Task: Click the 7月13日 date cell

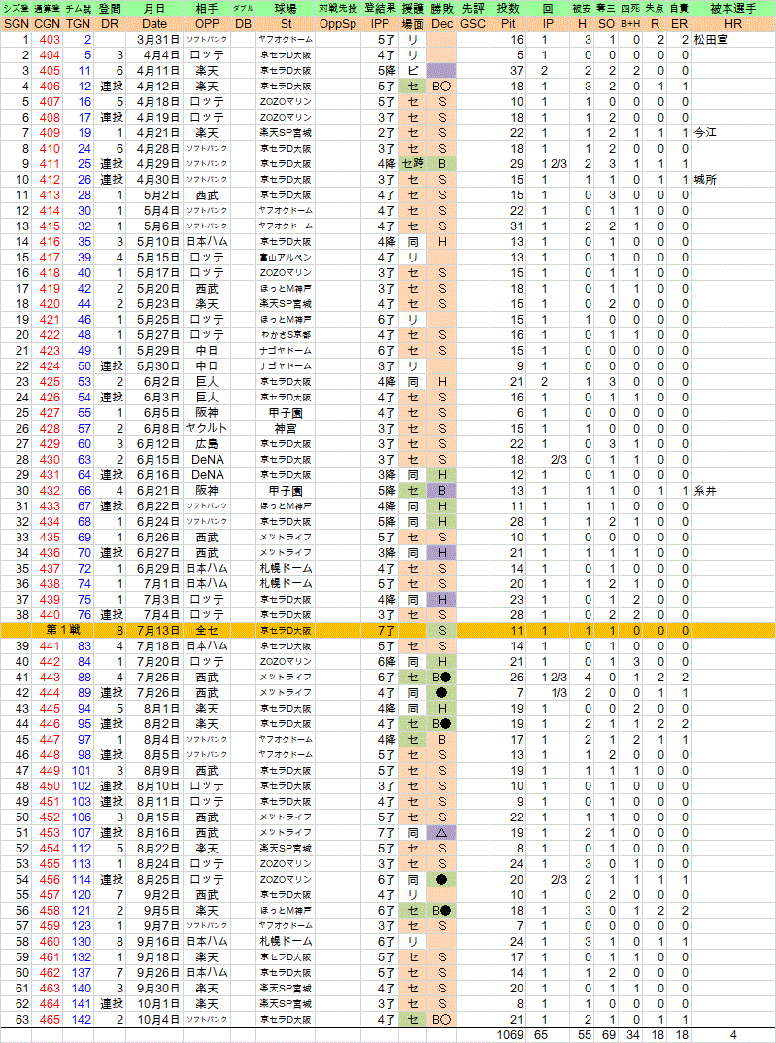Action: click(x=154, y=631)
